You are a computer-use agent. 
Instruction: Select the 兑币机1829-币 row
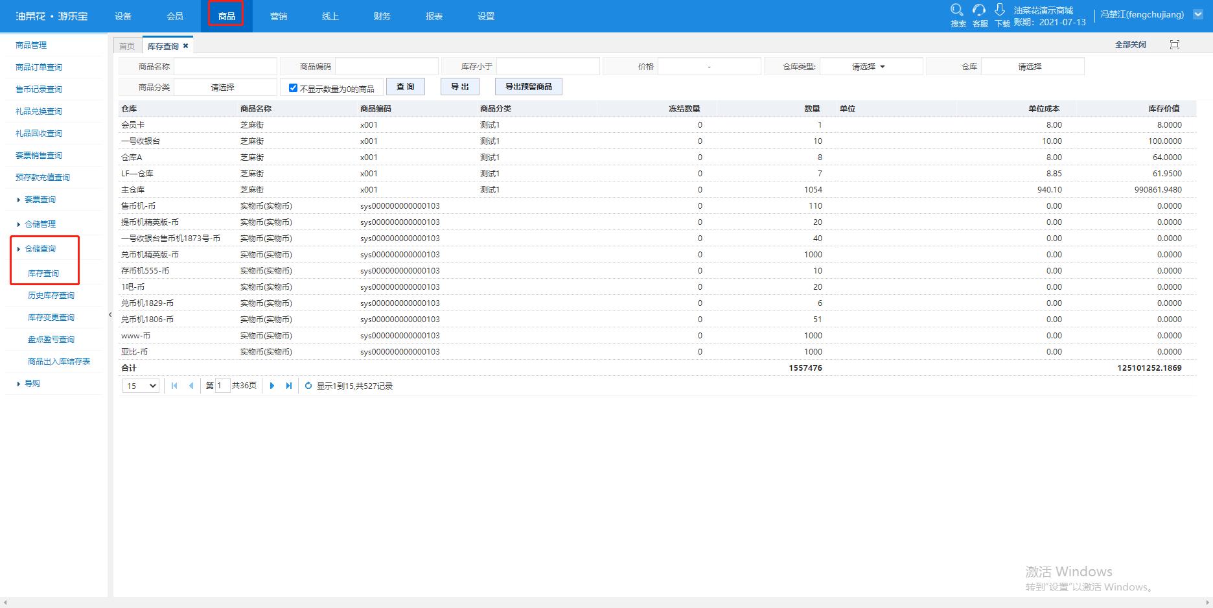click(657, 303)
